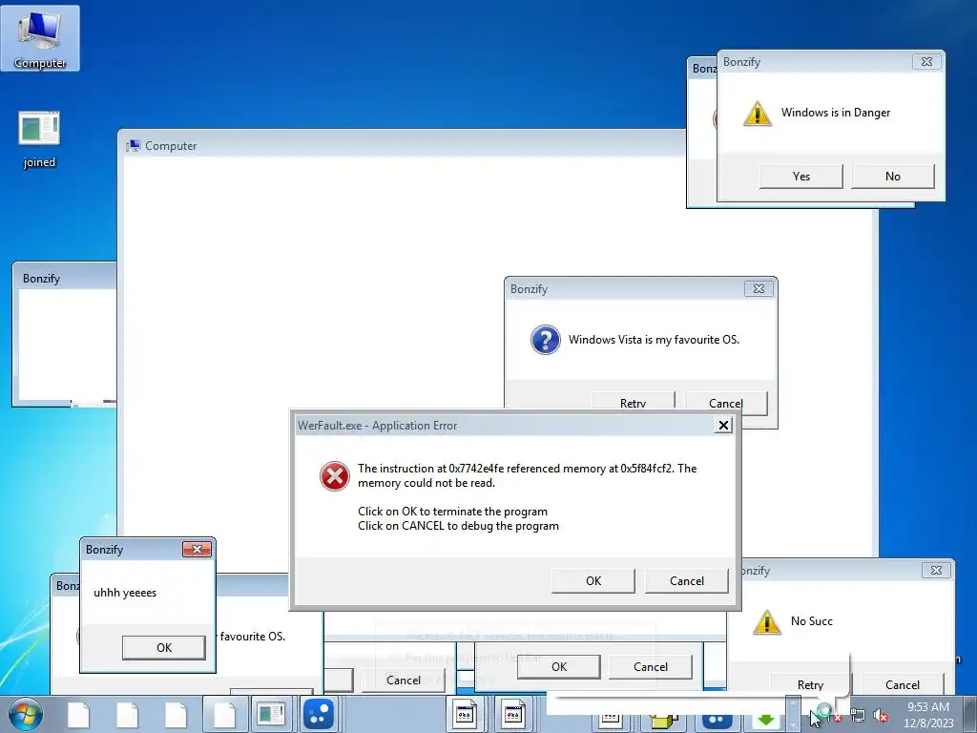This screenshot has height=733, width=977.
Task: Open the joined program in the taskbar
Action: click(x=271, y=714)
